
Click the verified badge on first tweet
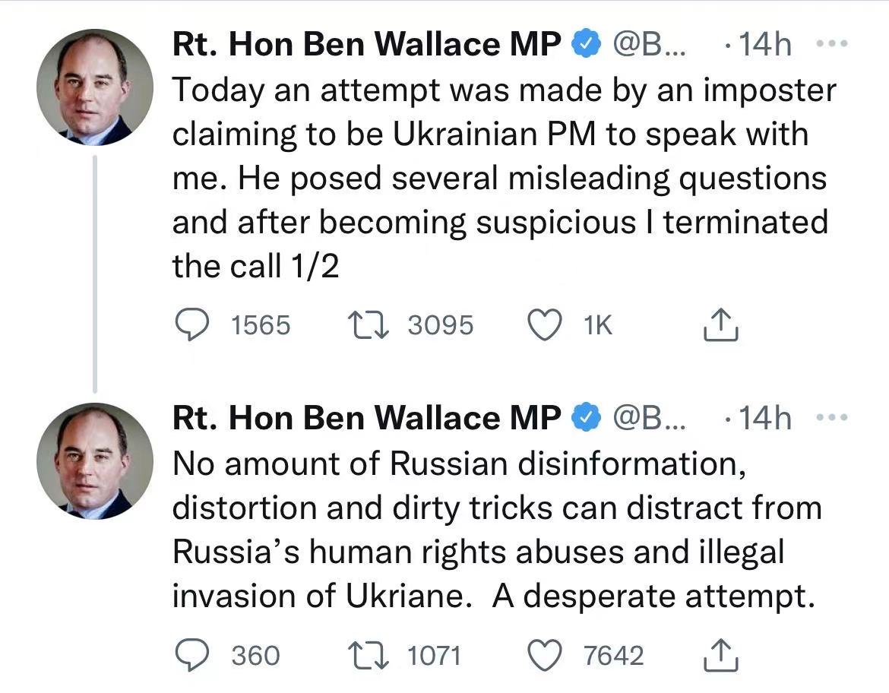[584, 46]
